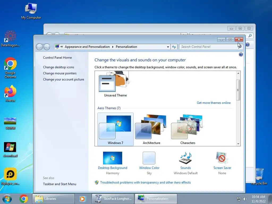Open My Computer desktop icon
Image resolution: width=272 pixels, height=204 pixels.
(x=31, y=11)
